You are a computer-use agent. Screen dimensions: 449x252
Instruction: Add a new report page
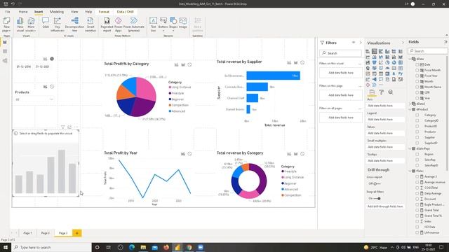point(76,233)
